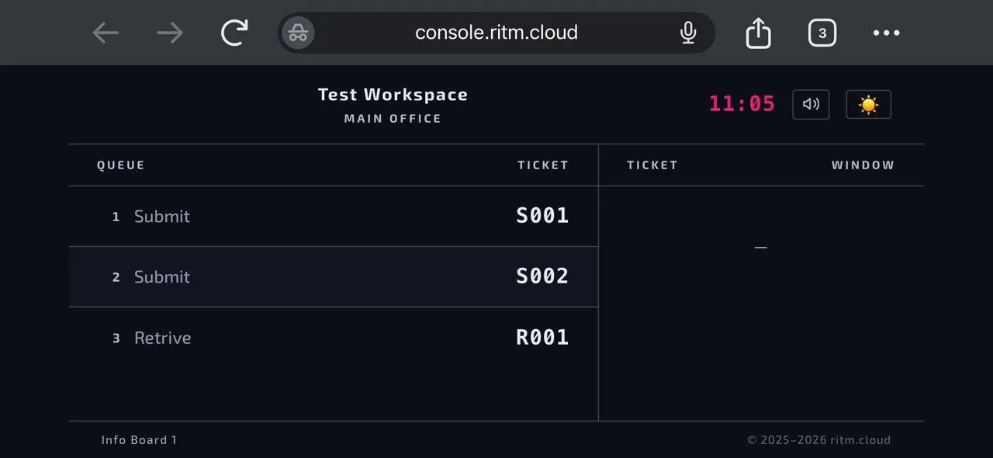Go back using the browser back arrow

(x=106, y=33)
